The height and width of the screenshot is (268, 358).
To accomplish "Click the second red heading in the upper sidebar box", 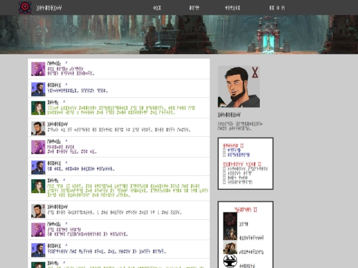I will tap(242, 164).
